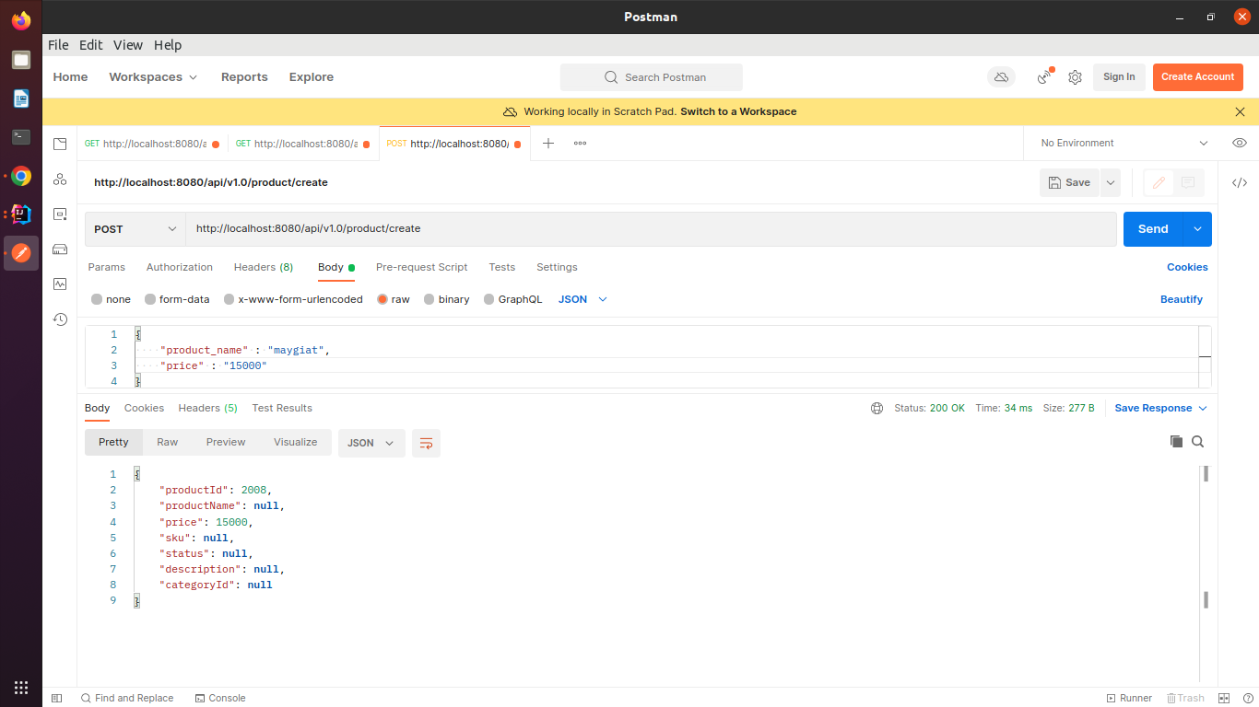Image resolution: width=1259 pixels, height=707 pixels.
Task: Expand the Send button arrow options
Action: pos(1197,229)
